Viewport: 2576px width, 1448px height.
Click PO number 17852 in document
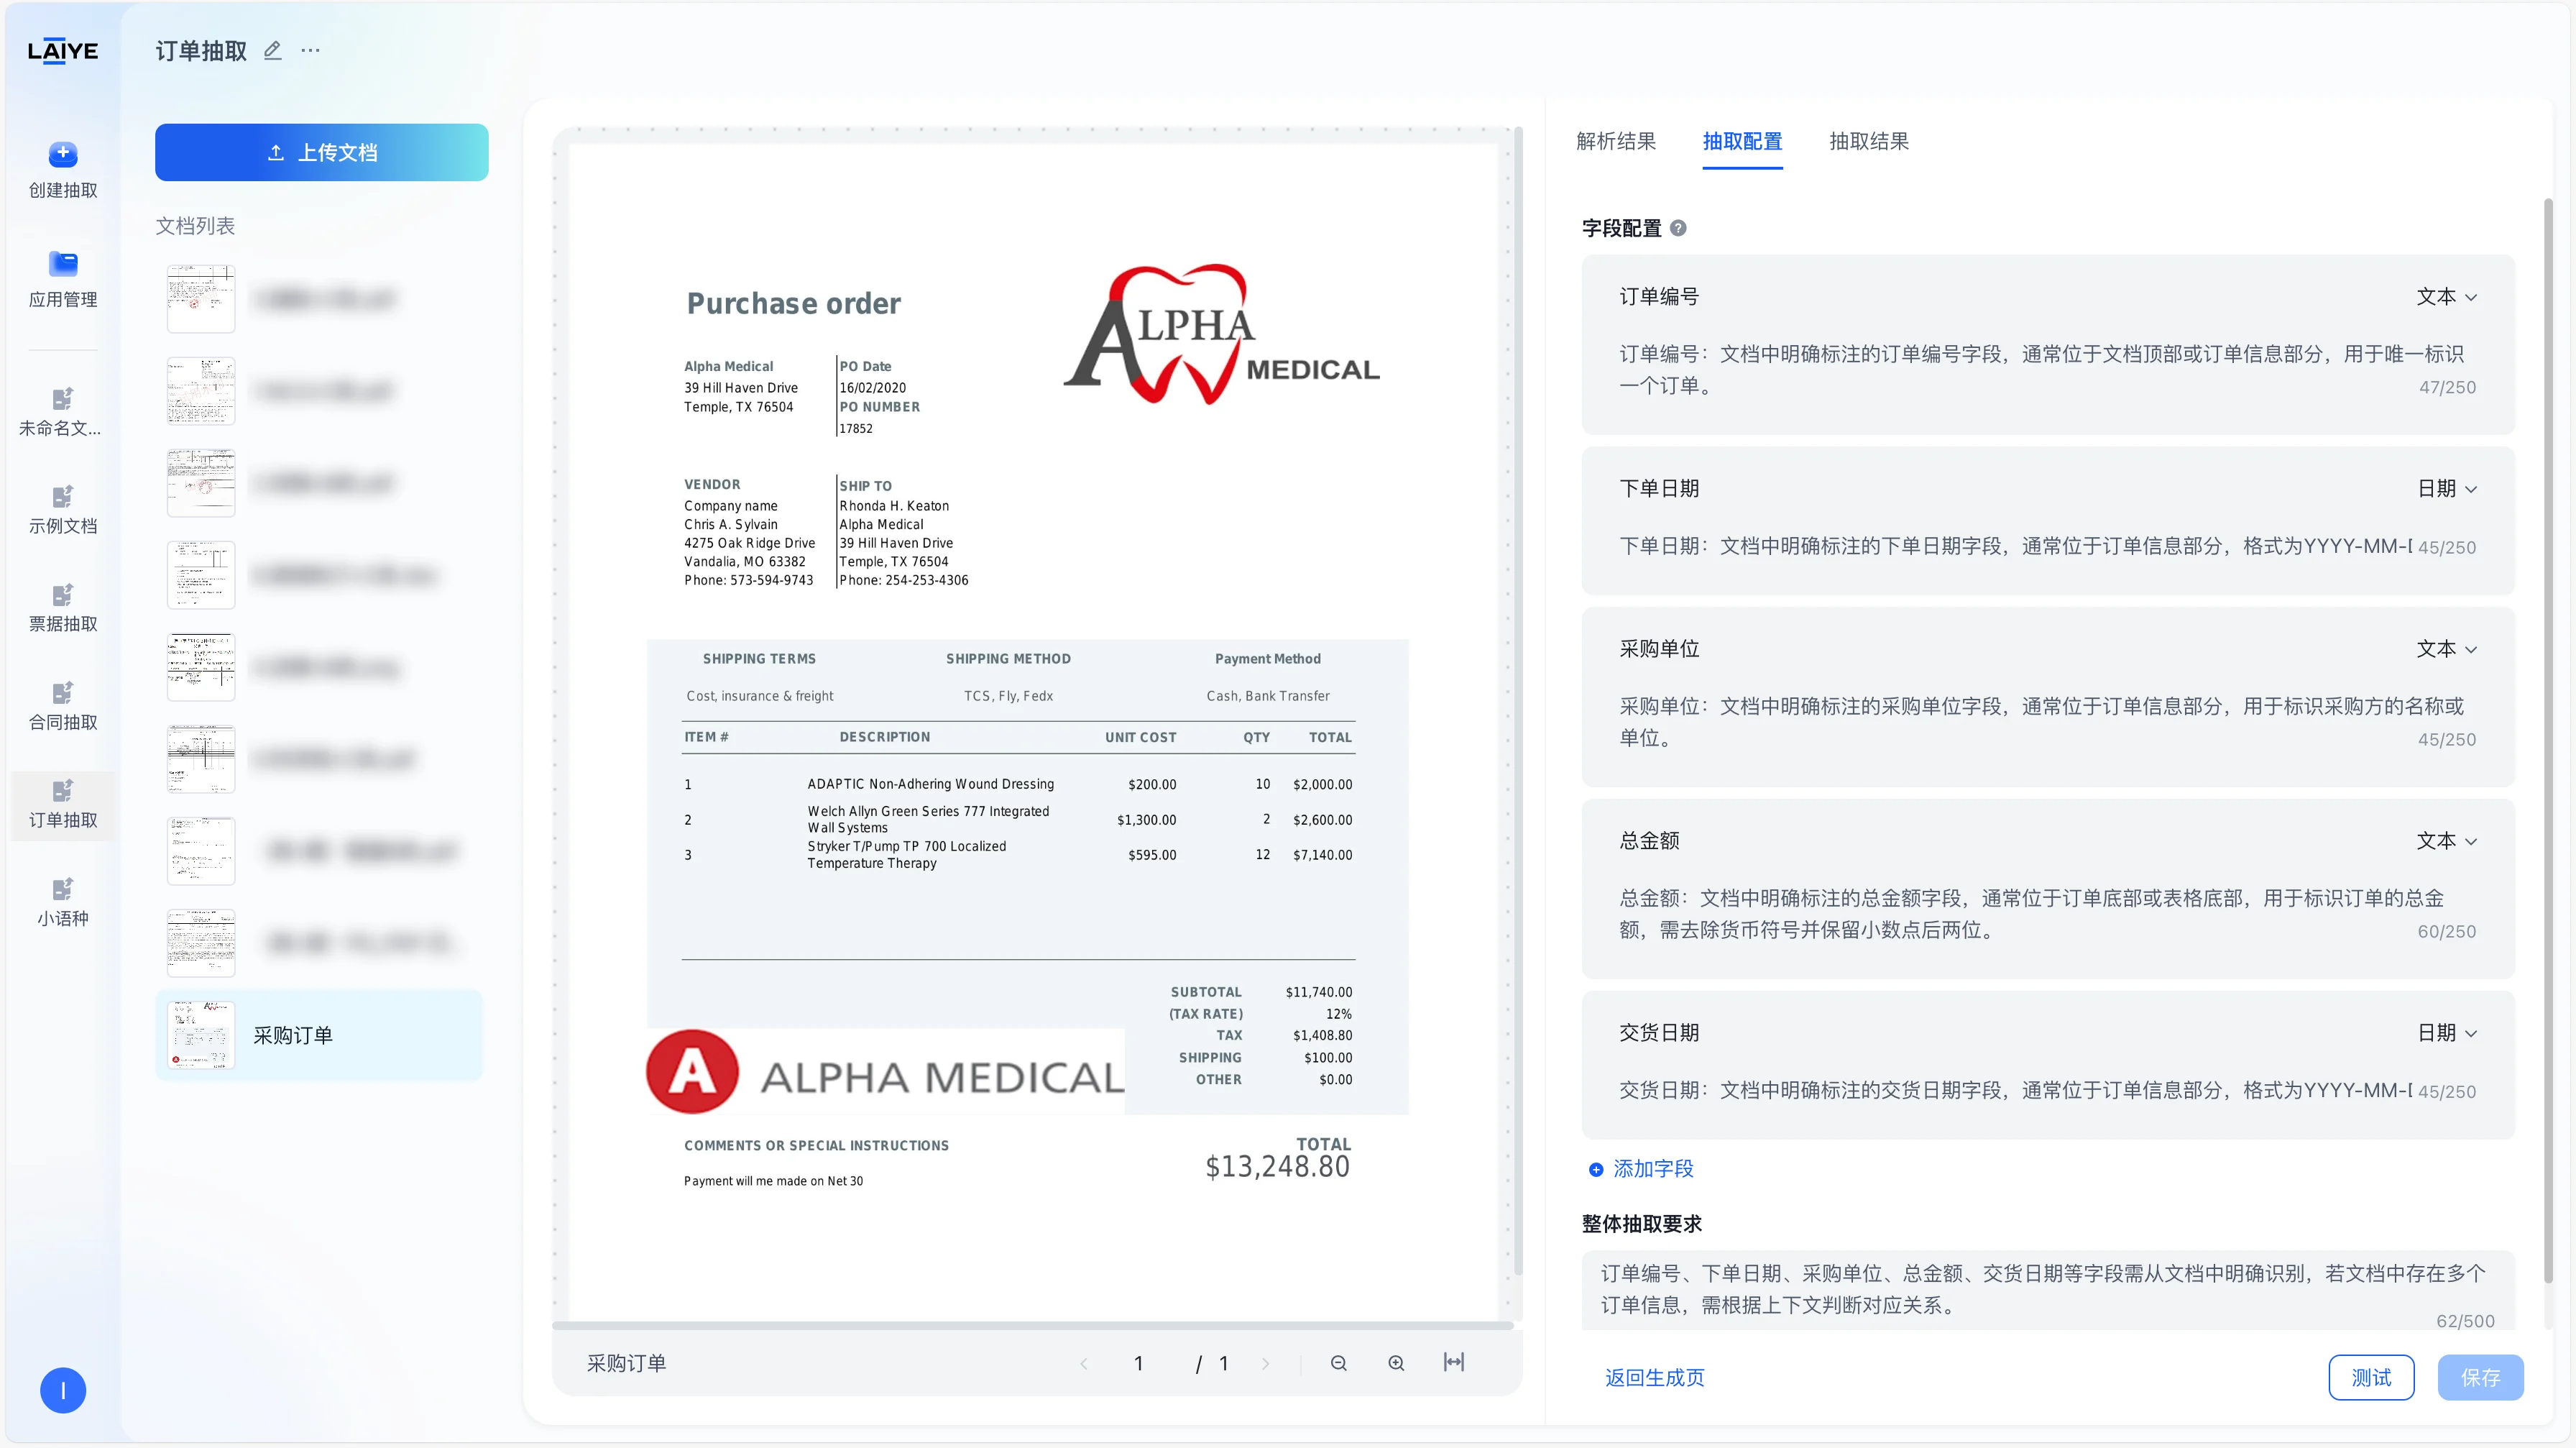856,429
